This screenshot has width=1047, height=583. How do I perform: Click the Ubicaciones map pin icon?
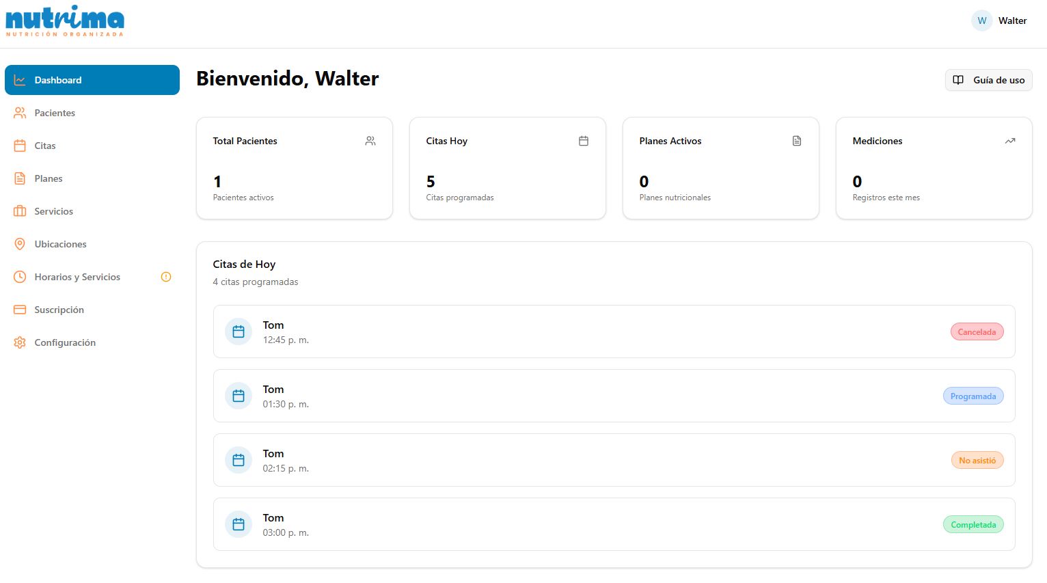click(x=19, y=244)
